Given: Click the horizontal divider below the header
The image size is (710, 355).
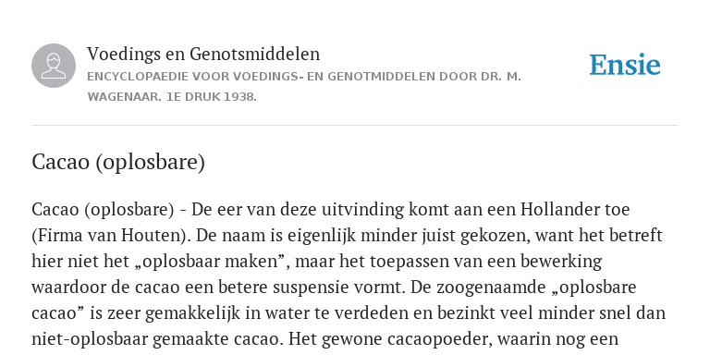Looking at the screenshot, I should click(355, 125).
